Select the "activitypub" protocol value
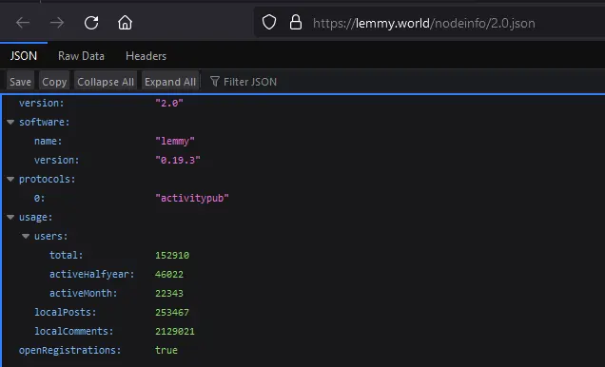This screenshot has height=367, width=605. click(x=192, y=198)
